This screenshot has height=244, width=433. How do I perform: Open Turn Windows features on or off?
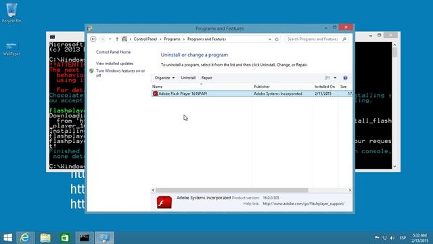pyautogui.click(x=120, y=73)
